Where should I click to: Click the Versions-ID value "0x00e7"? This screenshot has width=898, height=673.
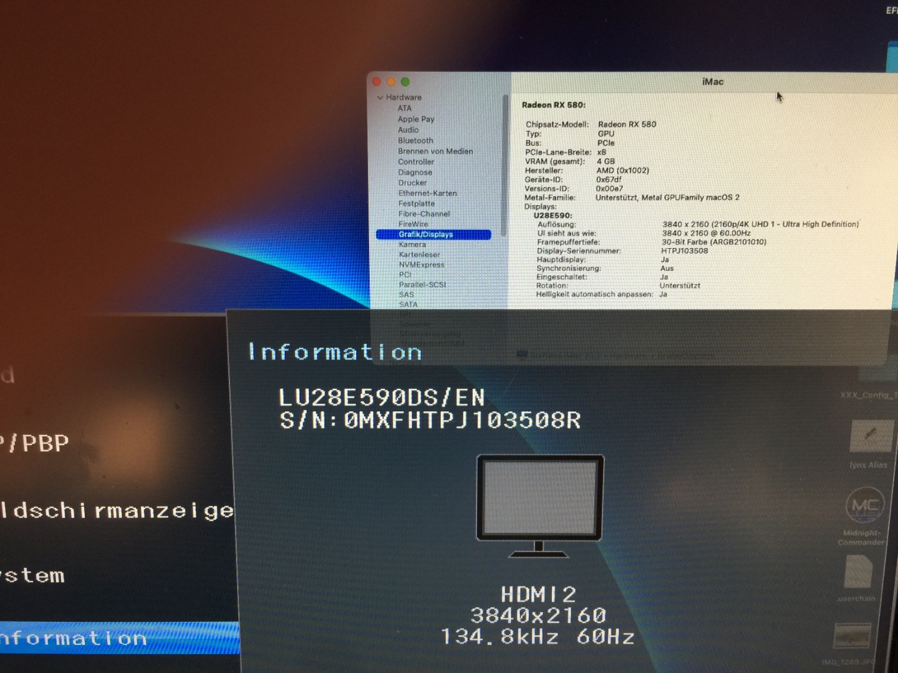click(x=609, y=189)
